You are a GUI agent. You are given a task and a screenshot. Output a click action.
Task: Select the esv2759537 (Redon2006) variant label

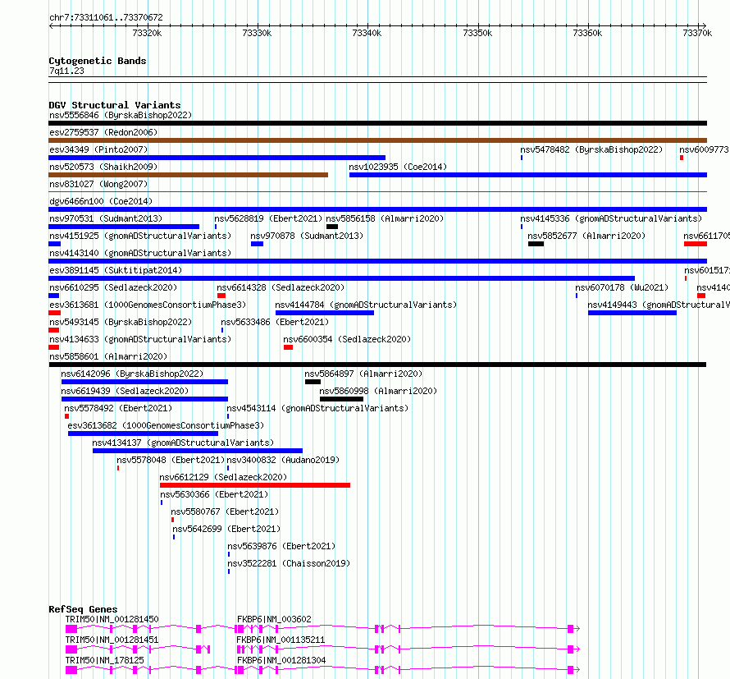103,132
